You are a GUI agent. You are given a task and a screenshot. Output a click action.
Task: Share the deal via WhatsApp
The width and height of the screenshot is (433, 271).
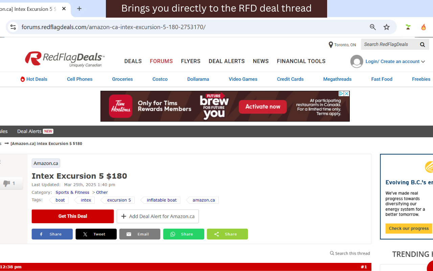(x=184, y=234)
